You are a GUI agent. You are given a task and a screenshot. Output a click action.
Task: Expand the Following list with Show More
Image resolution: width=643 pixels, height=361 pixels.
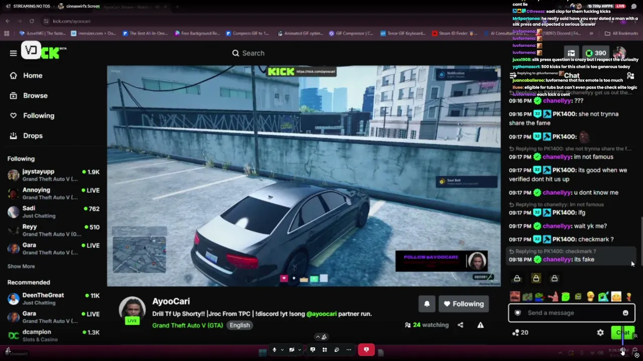click(21, 266)
